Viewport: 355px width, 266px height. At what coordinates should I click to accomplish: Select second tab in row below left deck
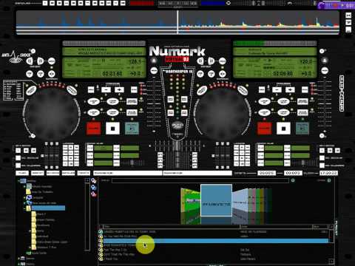click(38, 173)
